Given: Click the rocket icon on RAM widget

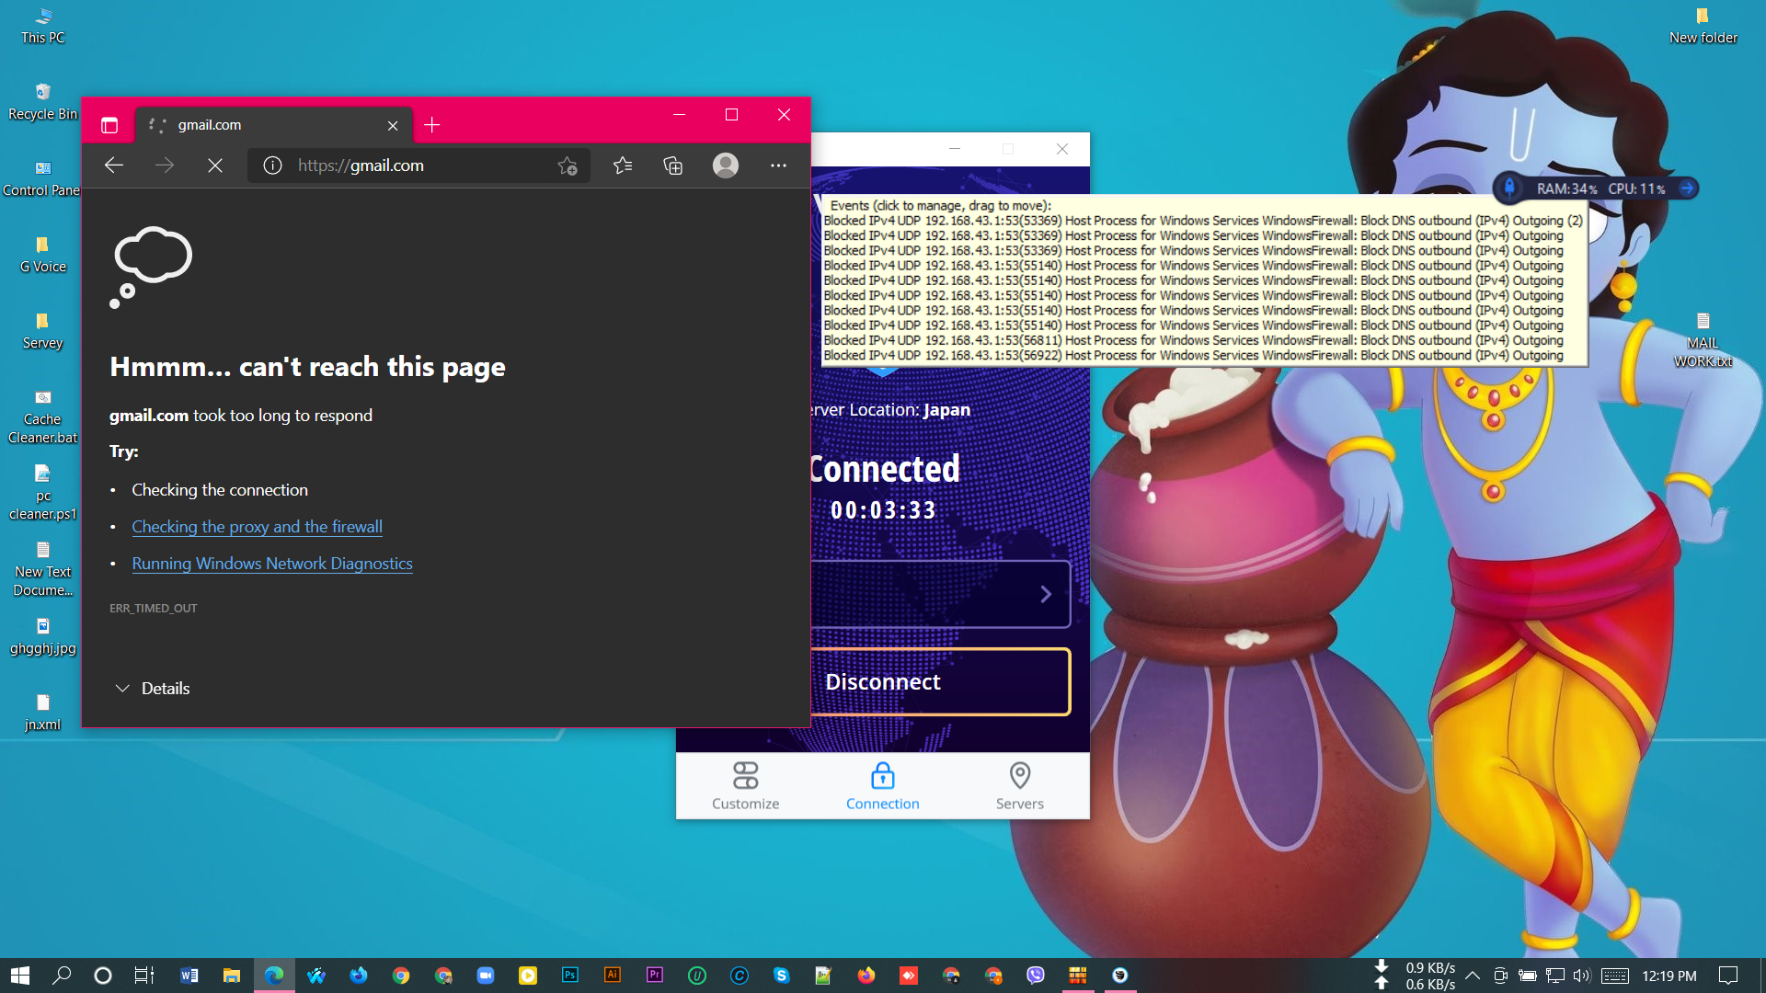Looking at the screenshot, I should tap(1509, 188).
